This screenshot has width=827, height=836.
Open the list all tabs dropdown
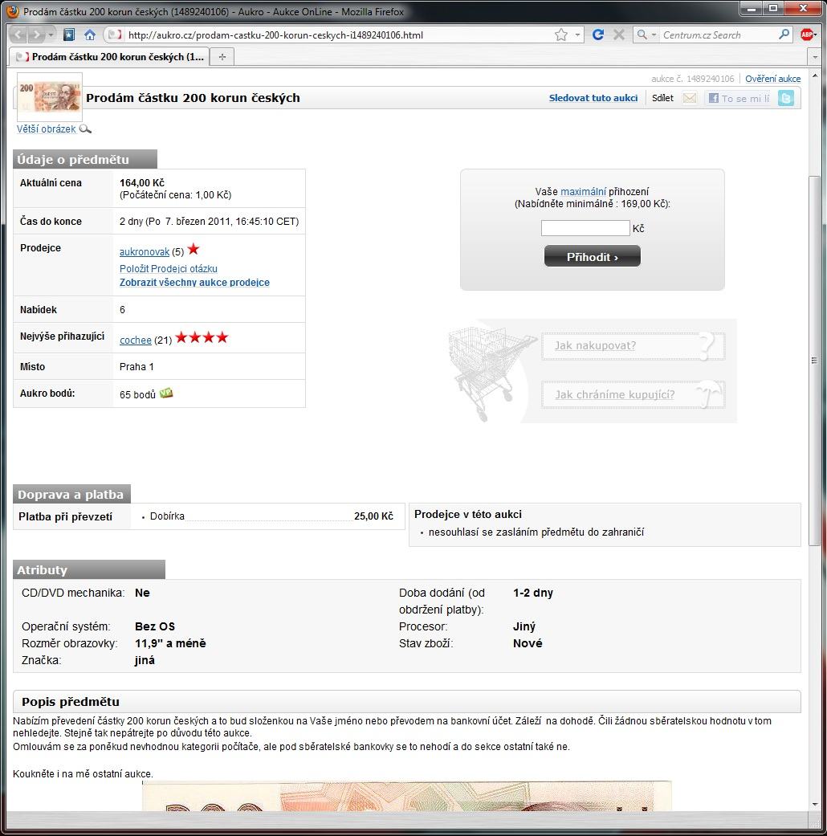coord(814,56)
